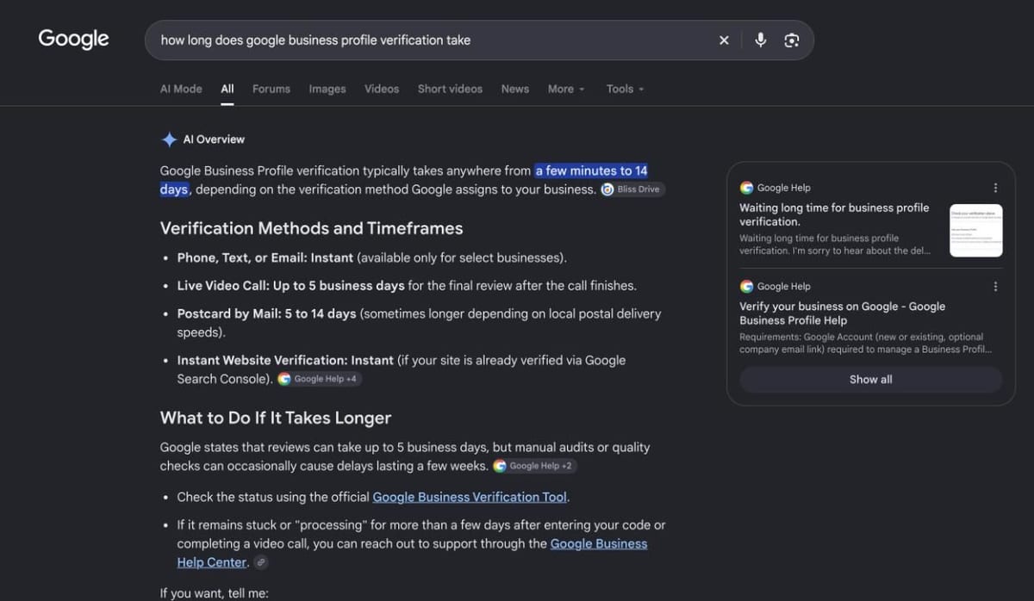The image size is (1034, 601).
Task: Open options for Verify your business result
Action: pos(995,287)
